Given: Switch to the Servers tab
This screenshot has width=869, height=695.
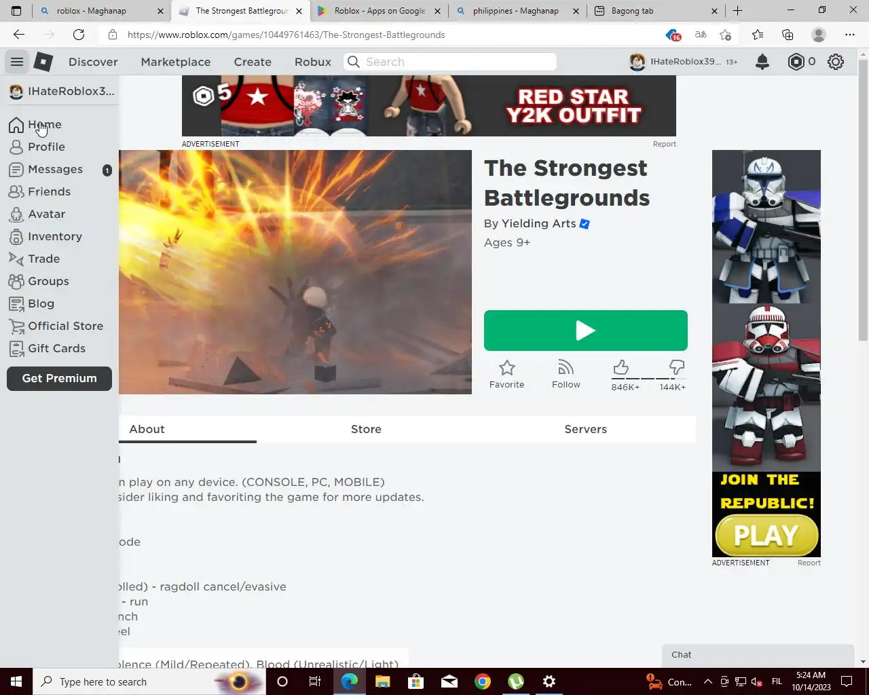Looking at the screenshot, I should point(585,429).
